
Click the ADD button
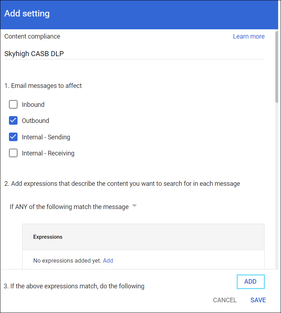[251, 282]
